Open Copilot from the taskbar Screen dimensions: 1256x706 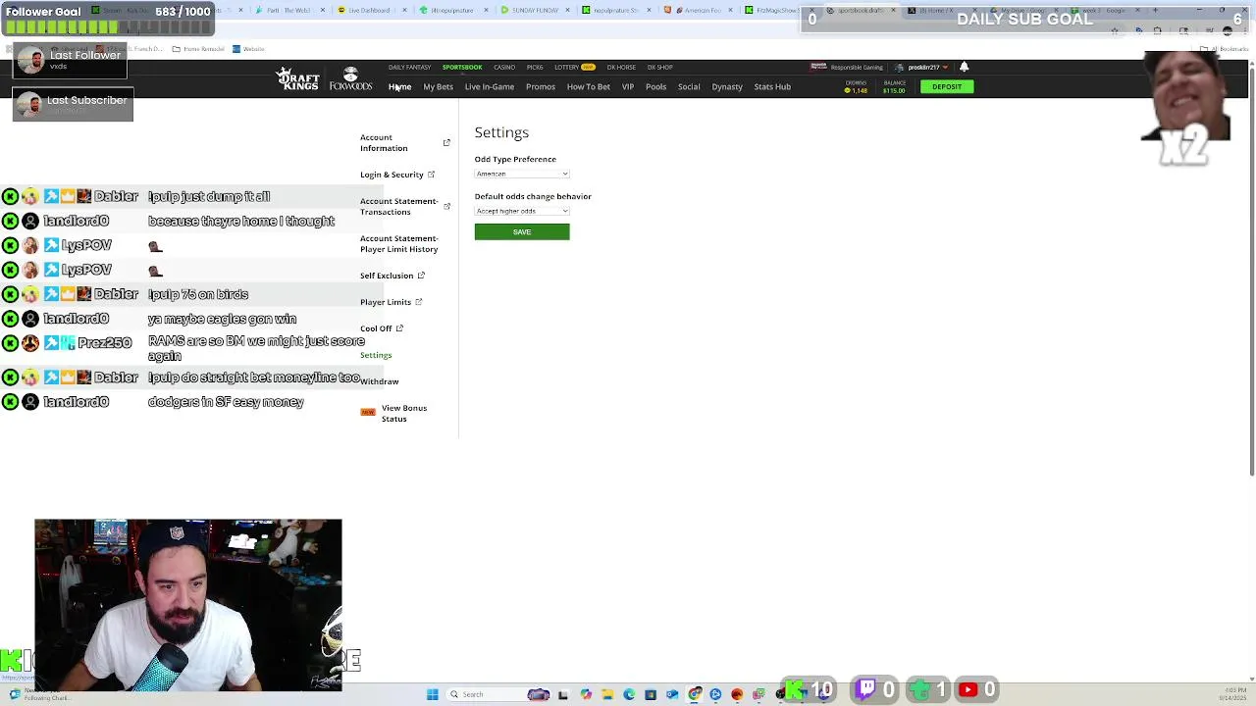tap(586, 694)
